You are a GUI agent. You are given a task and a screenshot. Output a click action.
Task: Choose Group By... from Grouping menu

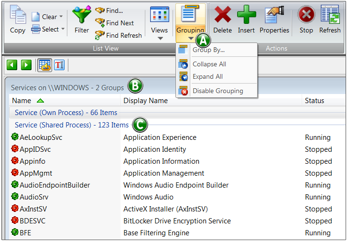(x=208, y=50)
